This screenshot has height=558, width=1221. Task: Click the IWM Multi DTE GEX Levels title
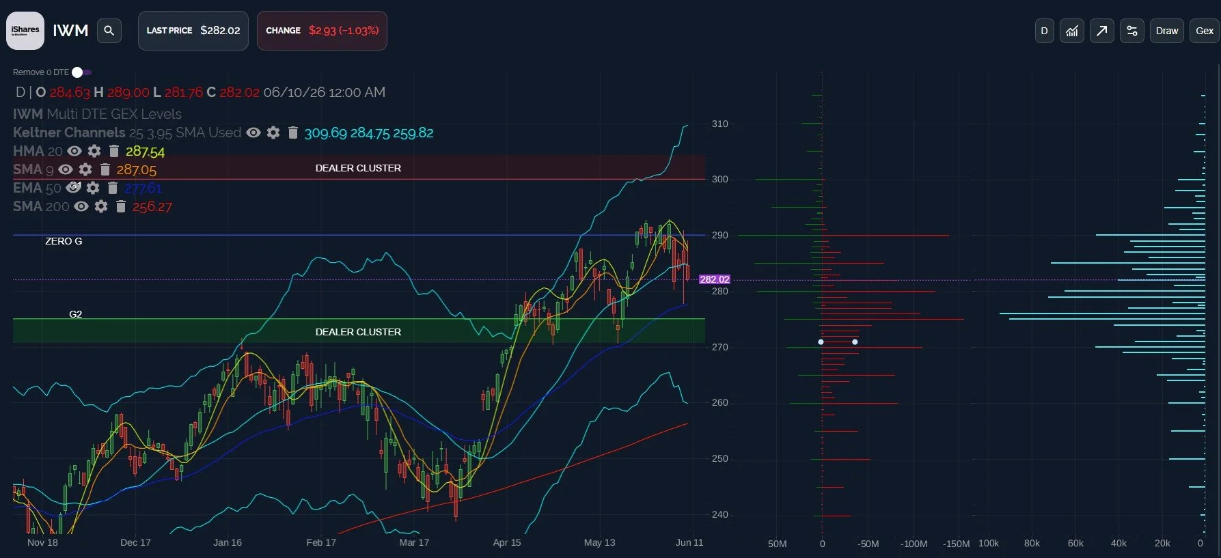pos(97,114)
